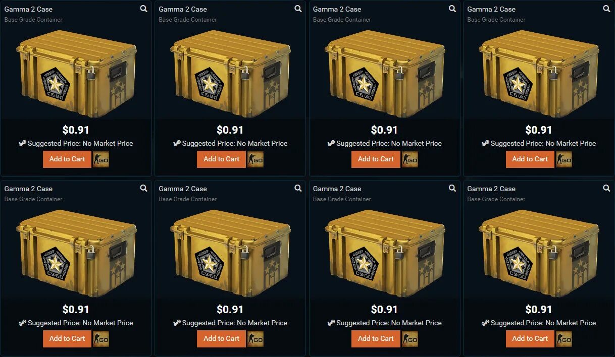The height and width of the screenshot is (357, 615).
Task: Click the magnifier icon on the first top-row Gamma 2 Case
Action: coord(144,9)
